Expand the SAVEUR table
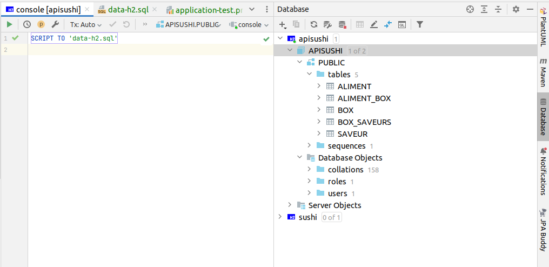The width and height of the screenshot is (549, 267). point(319,134)
